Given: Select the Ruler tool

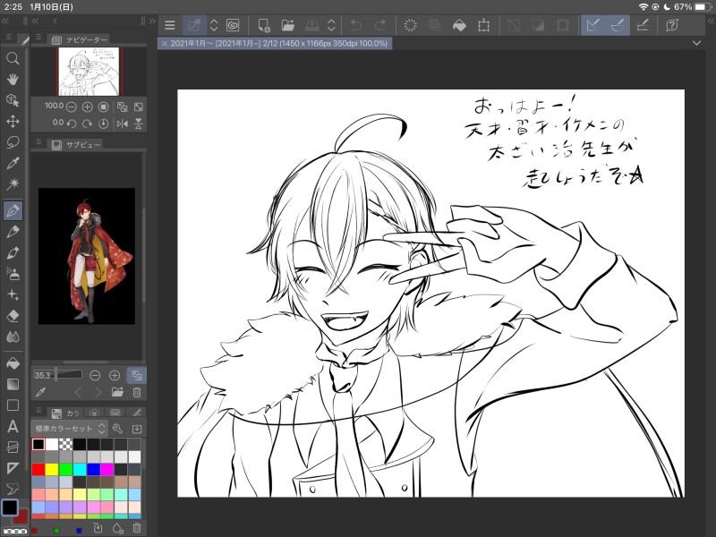Looking at the screenshot, I should [x=13, y=468].
